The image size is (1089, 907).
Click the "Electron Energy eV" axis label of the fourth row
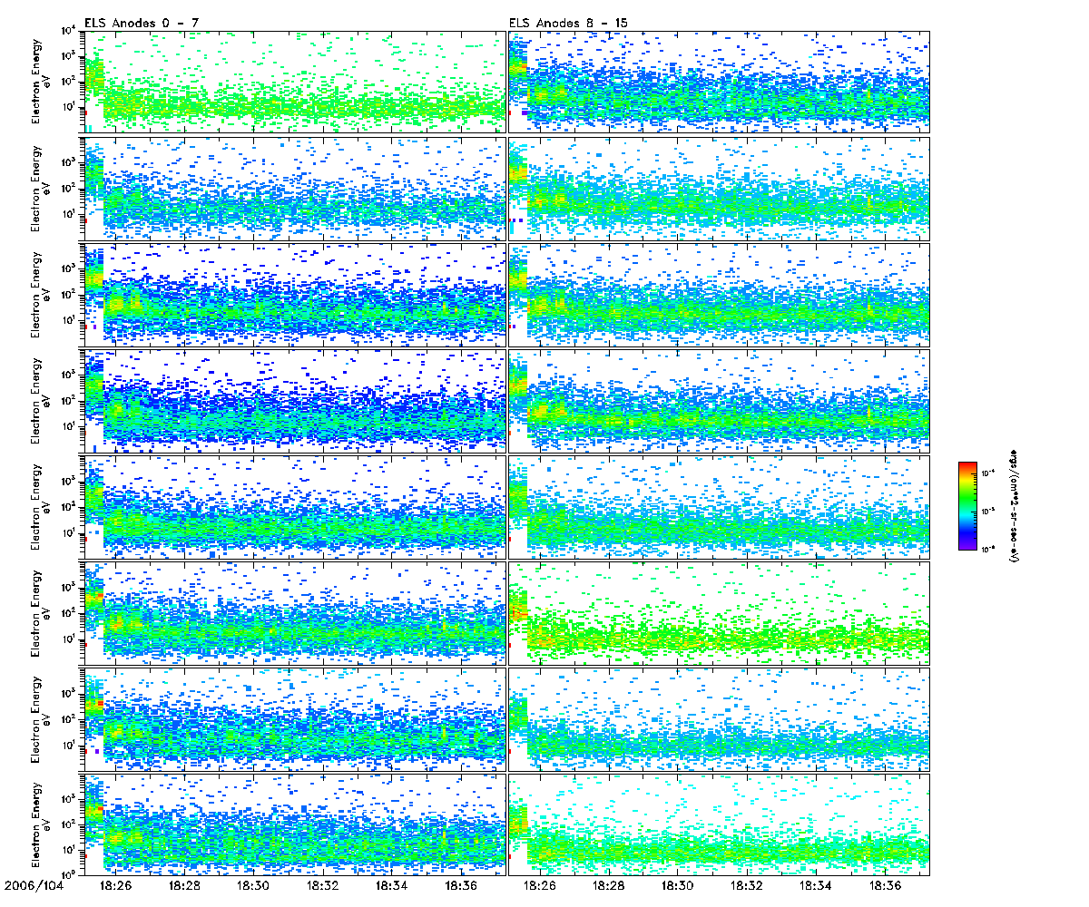pos(42,400)
